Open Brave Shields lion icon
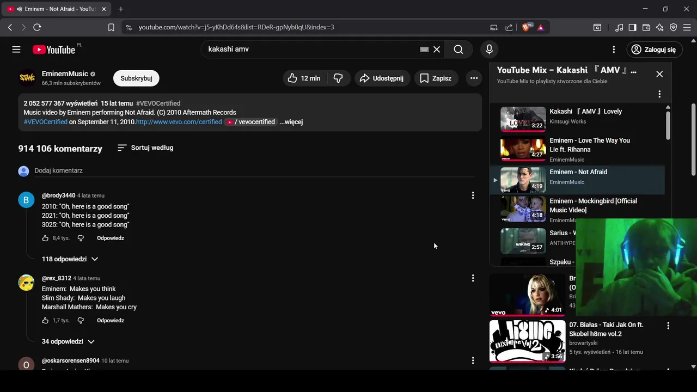 pyautogui.click(x=526, y=27)
